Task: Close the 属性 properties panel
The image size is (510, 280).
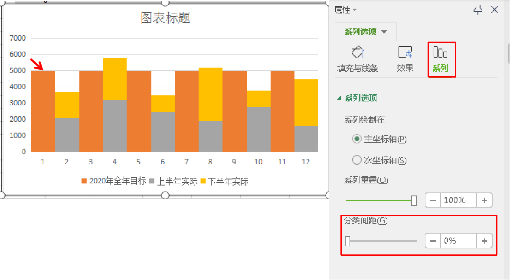Action: pos(495,10)
